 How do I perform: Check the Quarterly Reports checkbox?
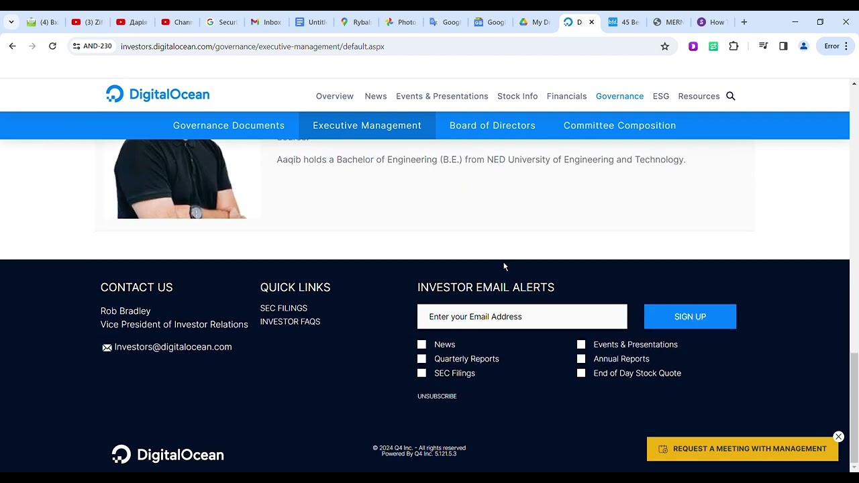421,359
